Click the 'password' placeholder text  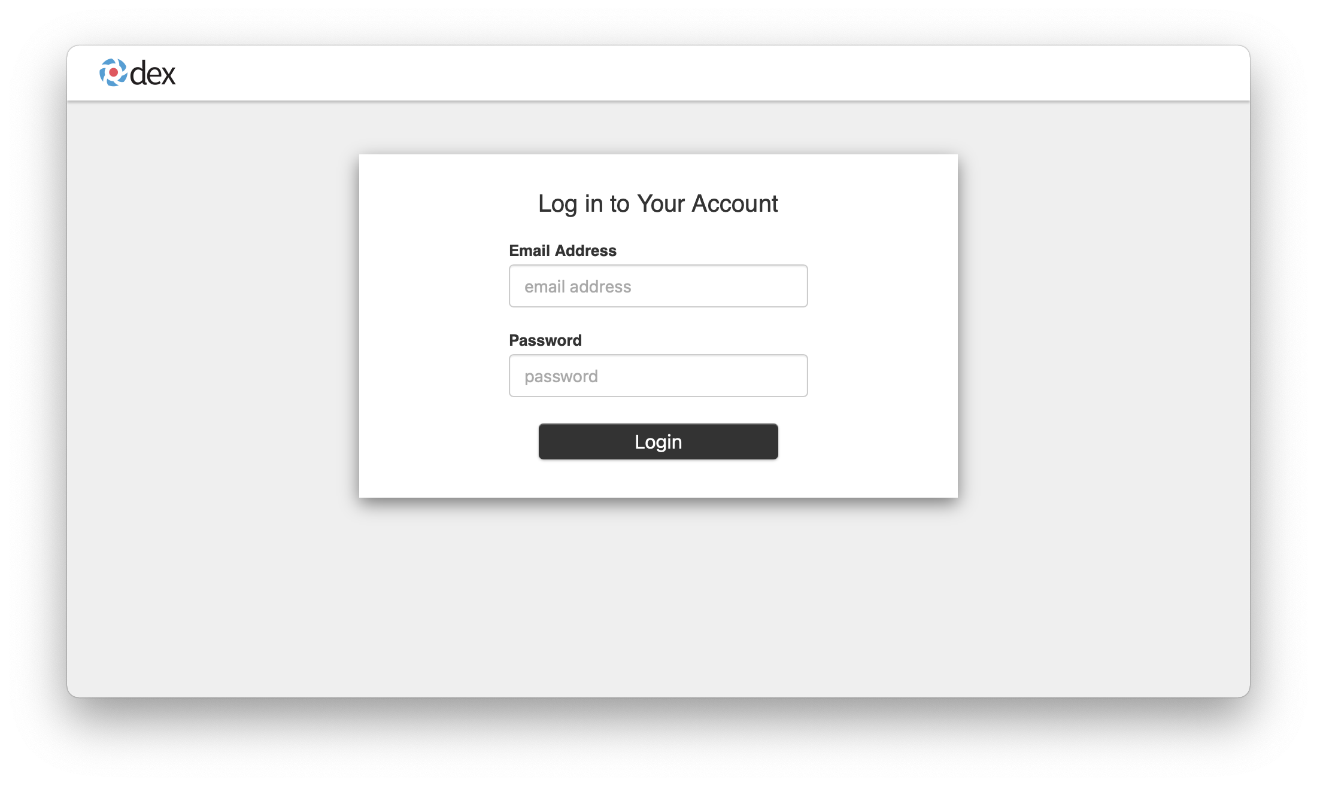(x=561, y=376)
